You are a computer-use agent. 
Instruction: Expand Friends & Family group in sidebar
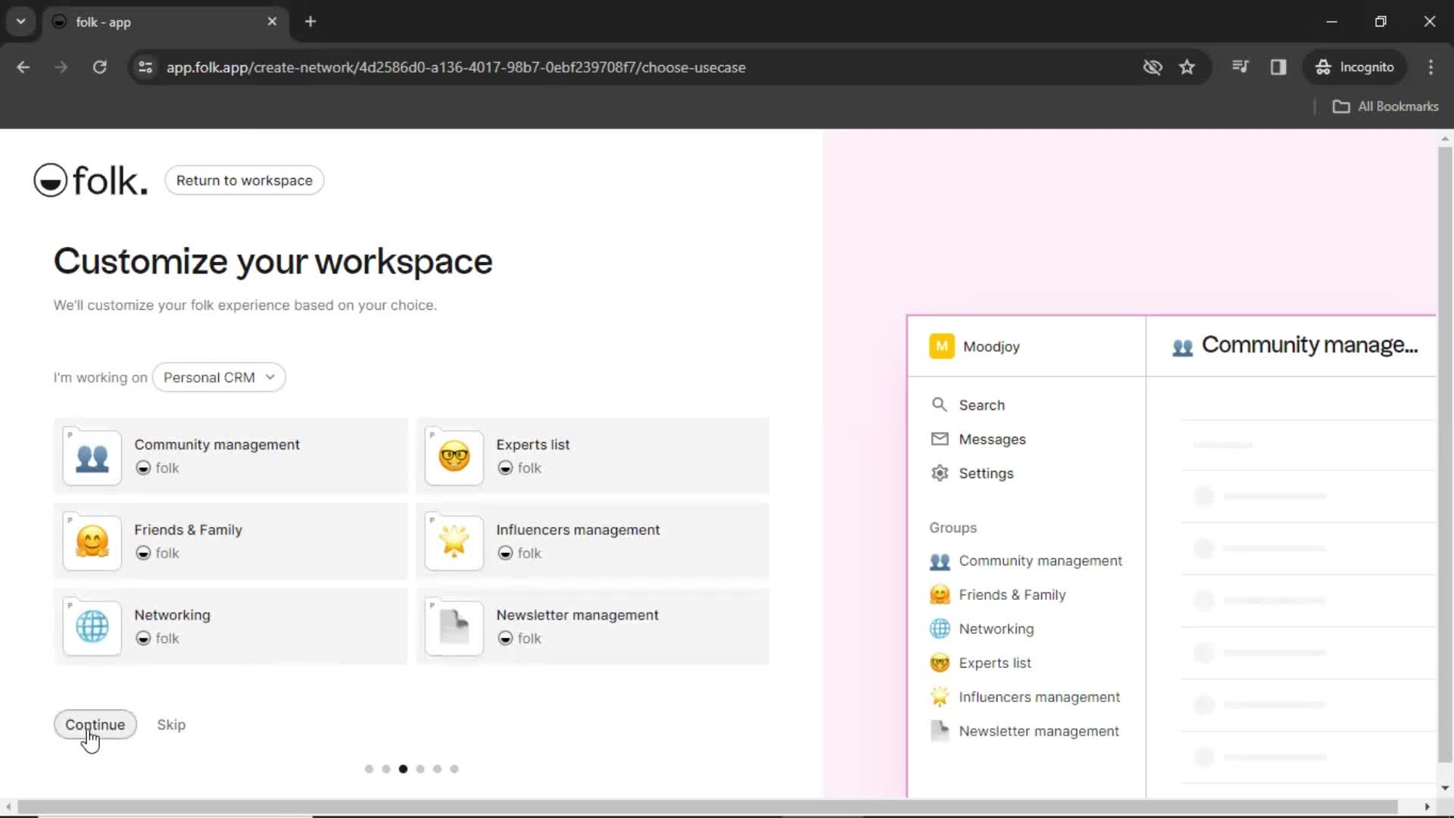tap(1012, 595)
